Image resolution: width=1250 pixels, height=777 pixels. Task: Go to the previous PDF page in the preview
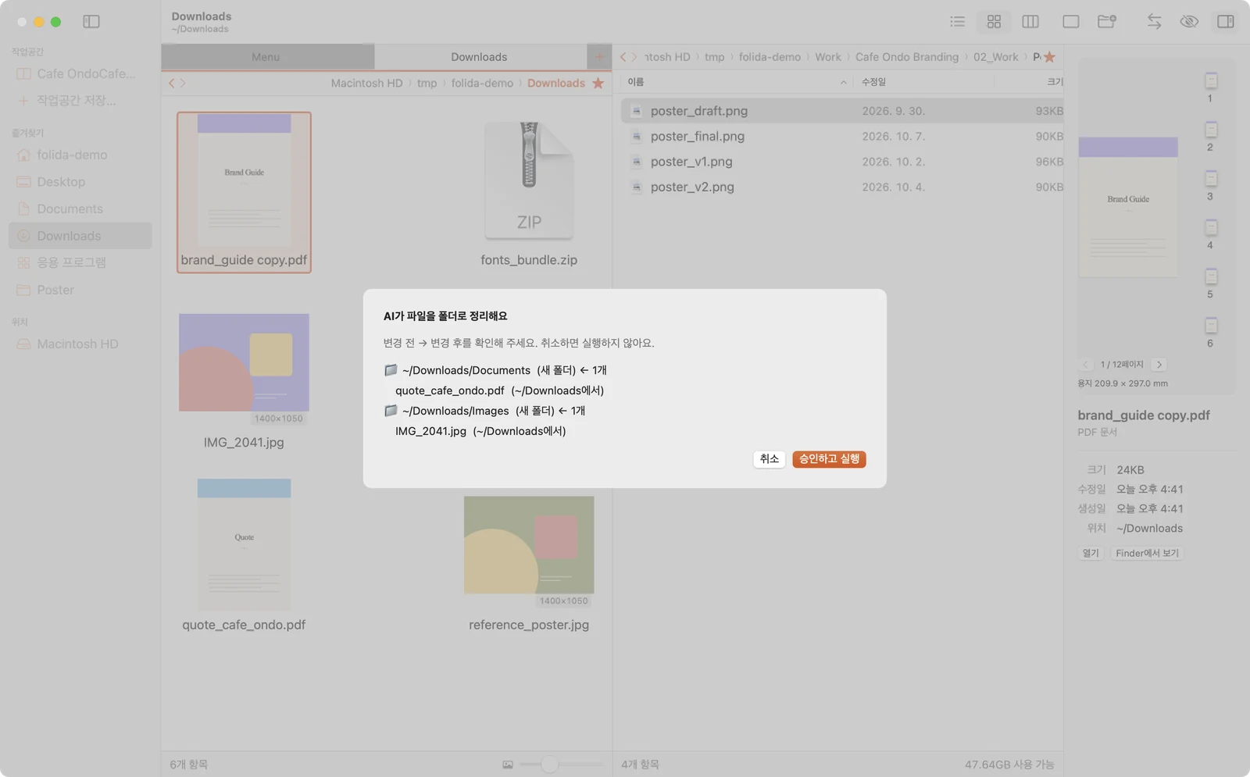tap(1085, 365)
